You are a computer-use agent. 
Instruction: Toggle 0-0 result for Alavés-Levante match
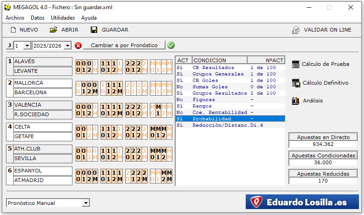(x=78, y=67)
